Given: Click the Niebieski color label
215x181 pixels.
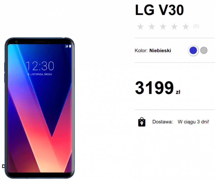Looking at the screenshot, I should point(160,50).
